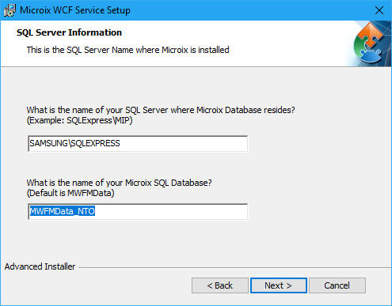The width and height of the screenshot is (392, 306).
Task: Click the highlighted MWFMData_NTO text
Action: pos(63,211)
